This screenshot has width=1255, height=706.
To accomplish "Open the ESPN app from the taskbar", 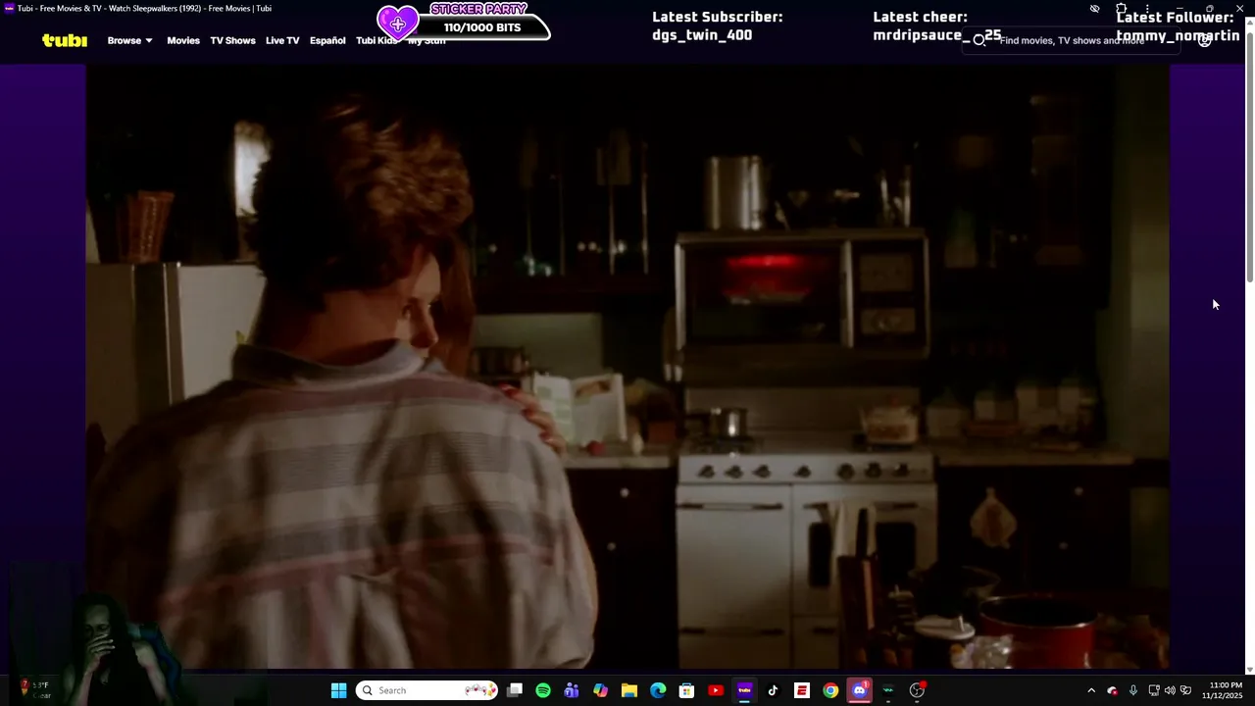I will pos(802,690).
